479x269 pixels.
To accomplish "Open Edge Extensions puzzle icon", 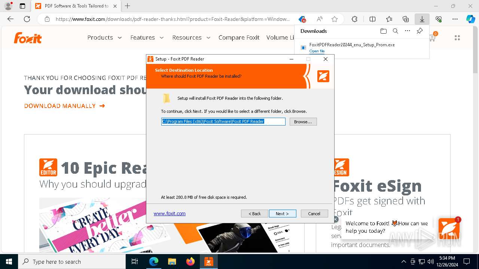I will (354, 19).
